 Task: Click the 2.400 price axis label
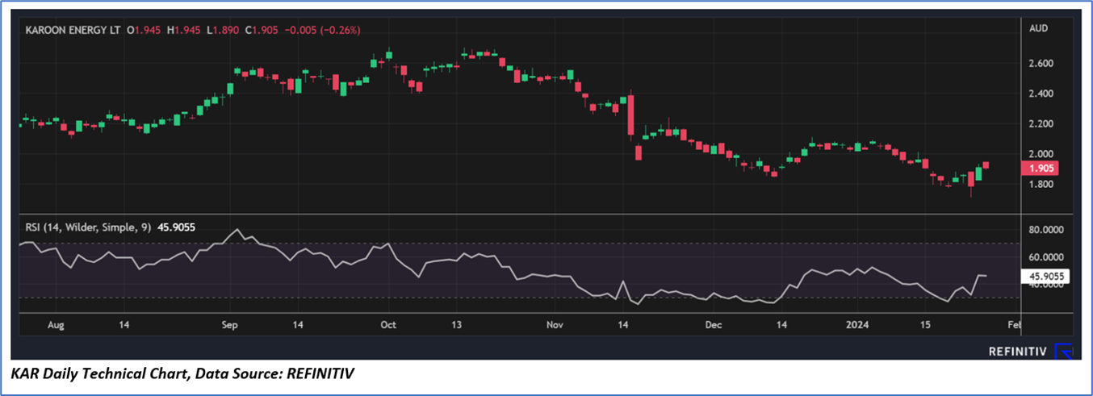click(1040, 94)
